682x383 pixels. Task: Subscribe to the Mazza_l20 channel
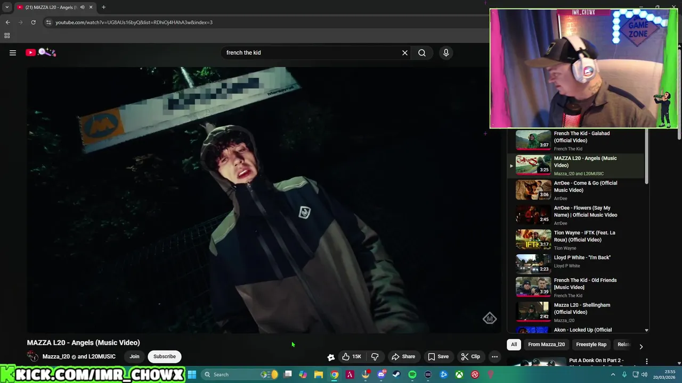(x=165, y=356)
